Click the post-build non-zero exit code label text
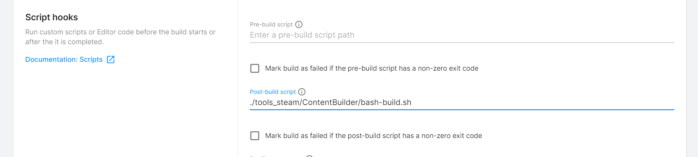 [373, 136]
